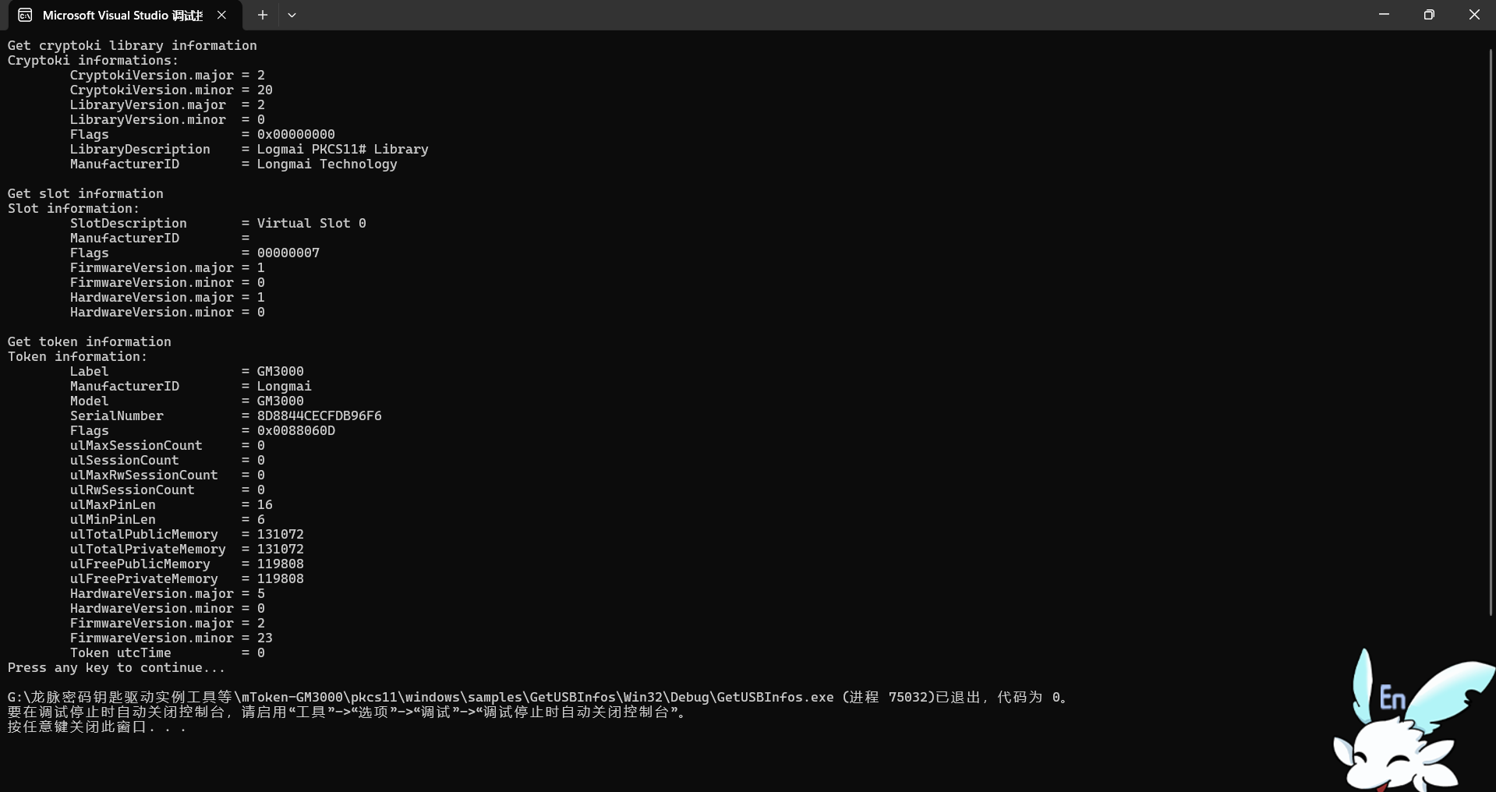The width and height of the screenshot is (1496, 792).
Task: Click the '按任意键关闭此窗口' line
Action: (x=97, y=727)
